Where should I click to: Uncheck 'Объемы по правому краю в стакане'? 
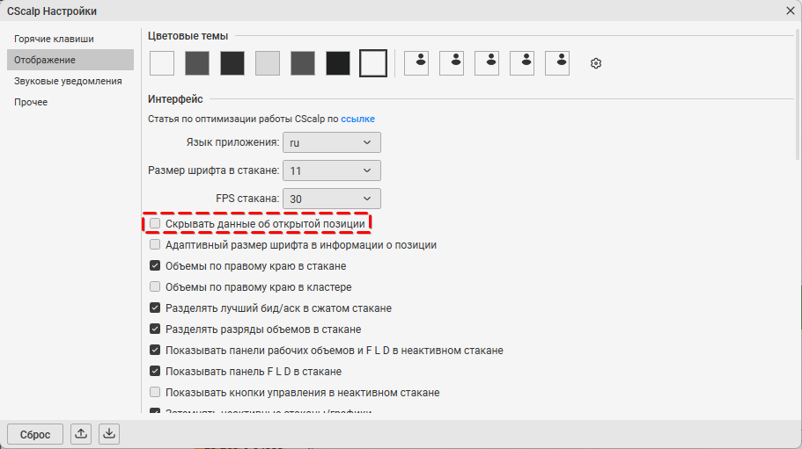[156, 266]
